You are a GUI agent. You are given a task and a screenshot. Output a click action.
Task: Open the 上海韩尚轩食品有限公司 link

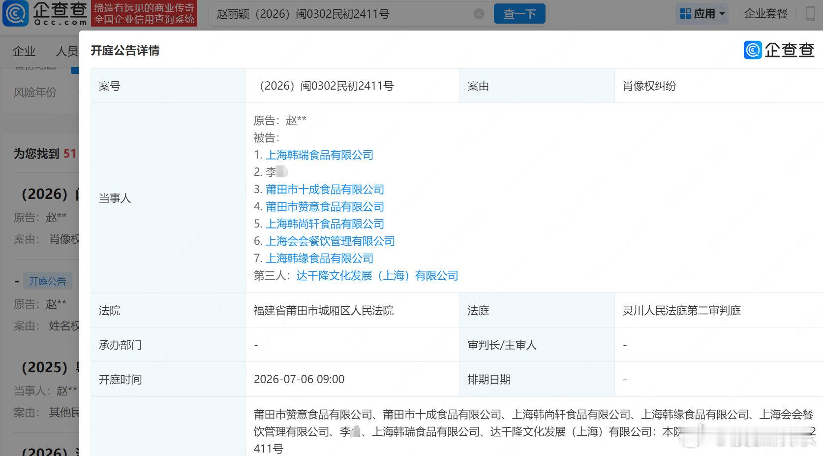coord(325,224)
